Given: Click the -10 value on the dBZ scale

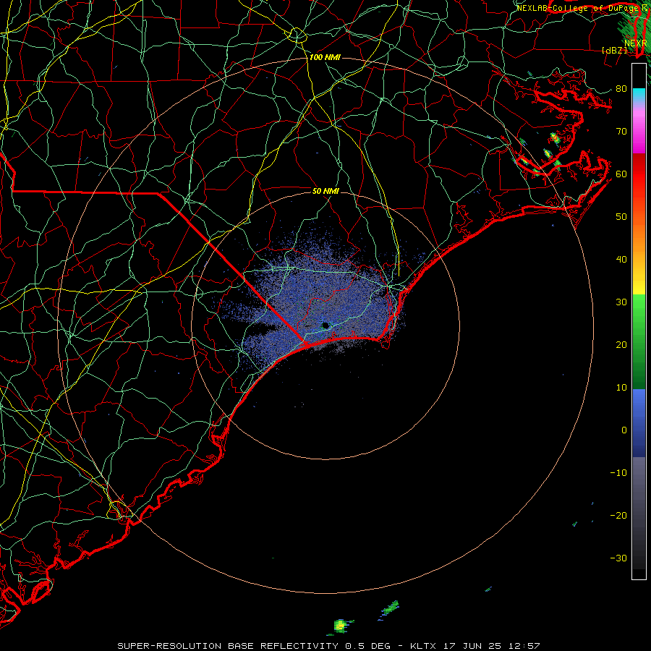Looking at the screenshot, I should click(618, 473).
